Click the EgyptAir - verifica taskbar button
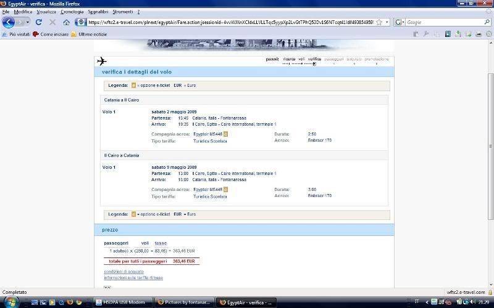Image resolution: width=494 pixels, height=308 pixels. [x=246, y=302]
